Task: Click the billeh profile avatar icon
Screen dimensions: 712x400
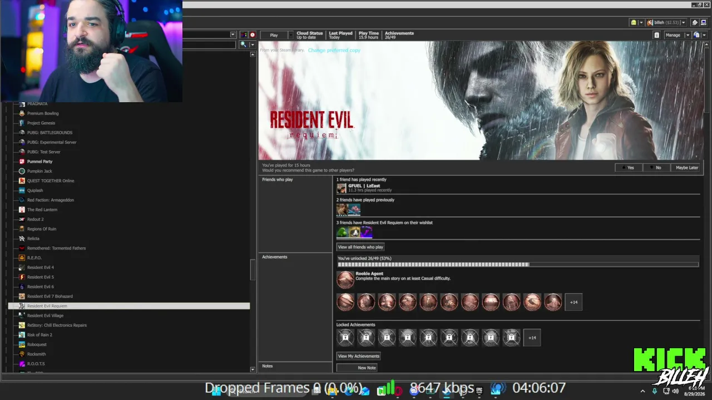Action: click(650, 22)
